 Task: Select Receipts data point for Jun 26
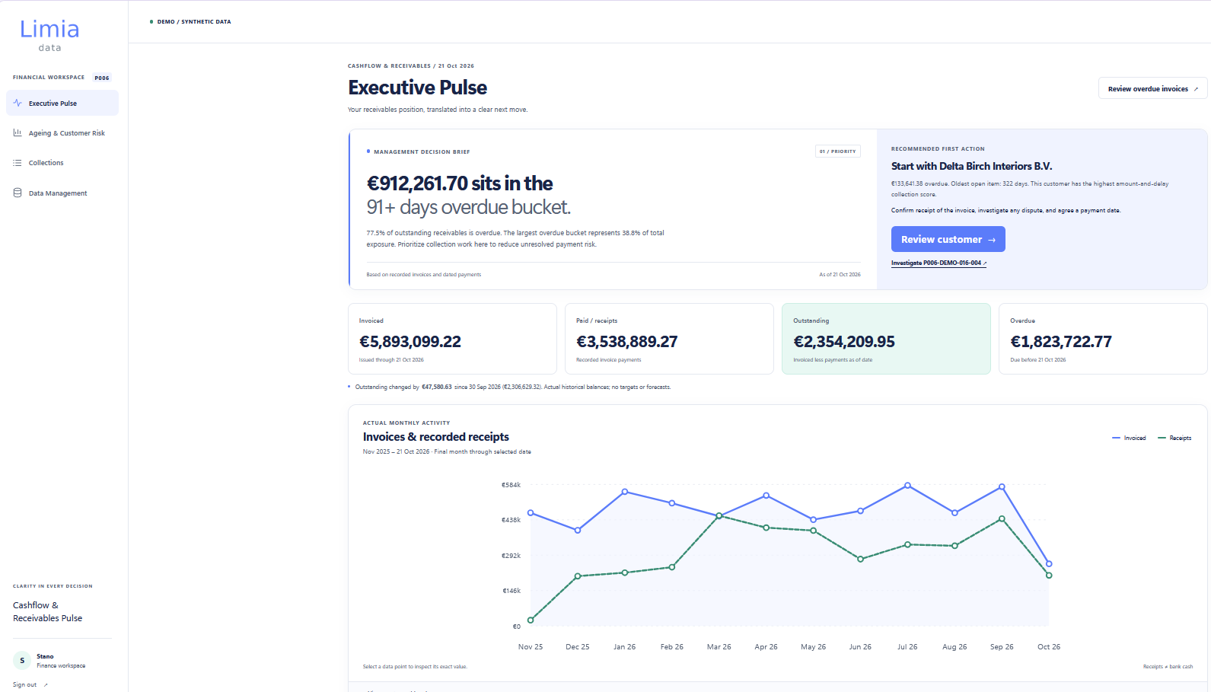click(x=860, y=559)
